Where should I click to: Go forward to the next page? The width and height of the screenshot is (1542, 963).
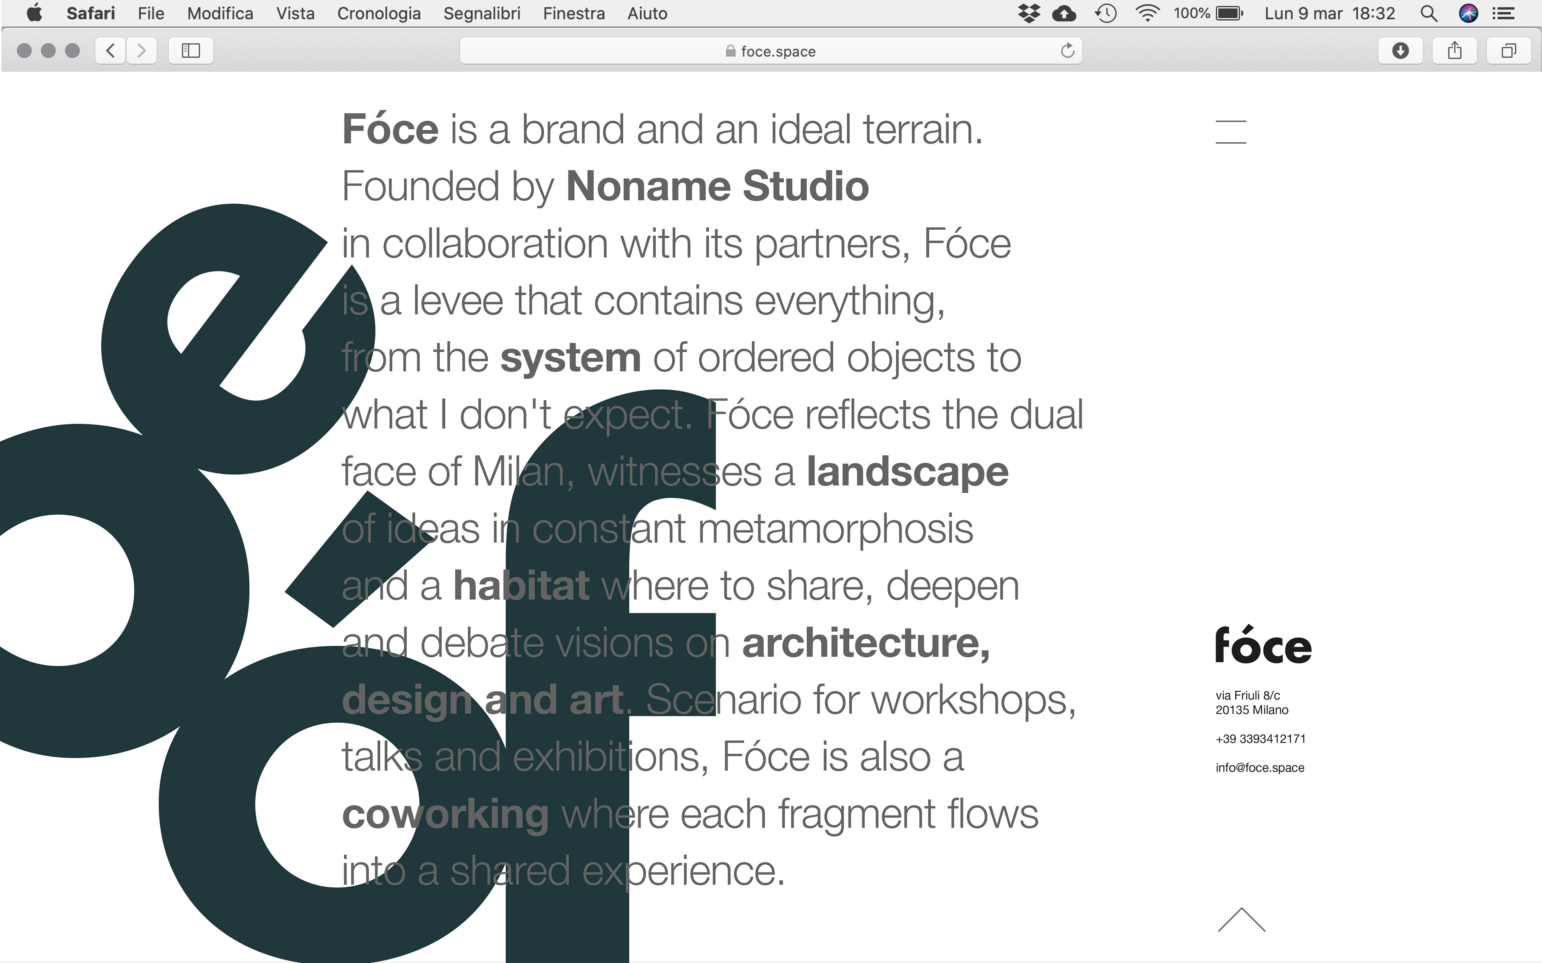[x=141, y=50]
